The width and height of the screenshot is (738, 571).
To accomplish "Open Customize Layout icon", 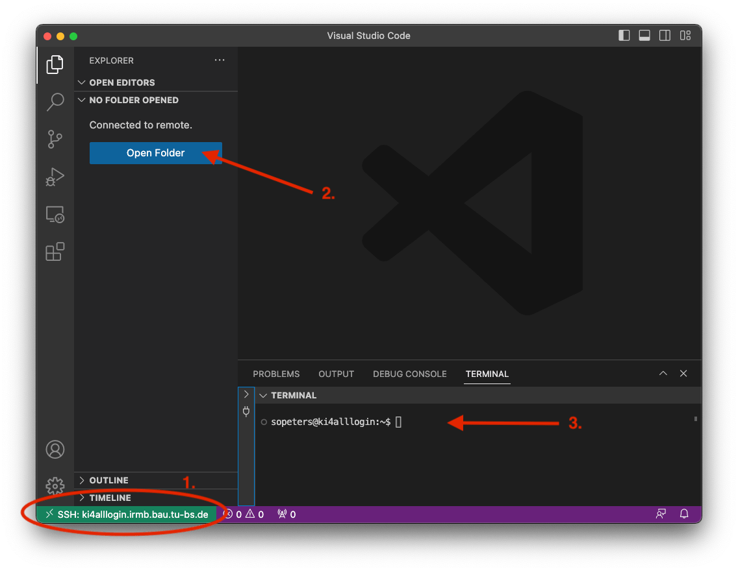I will point(685,35).
